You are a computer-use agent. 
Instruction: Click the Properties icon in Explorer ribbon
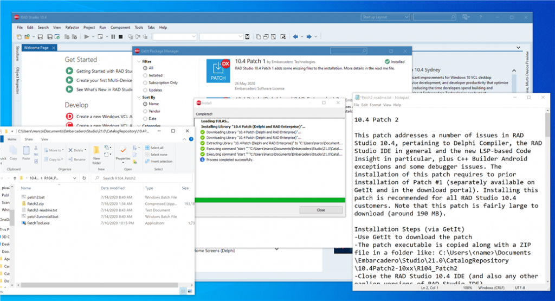[123, 153]
